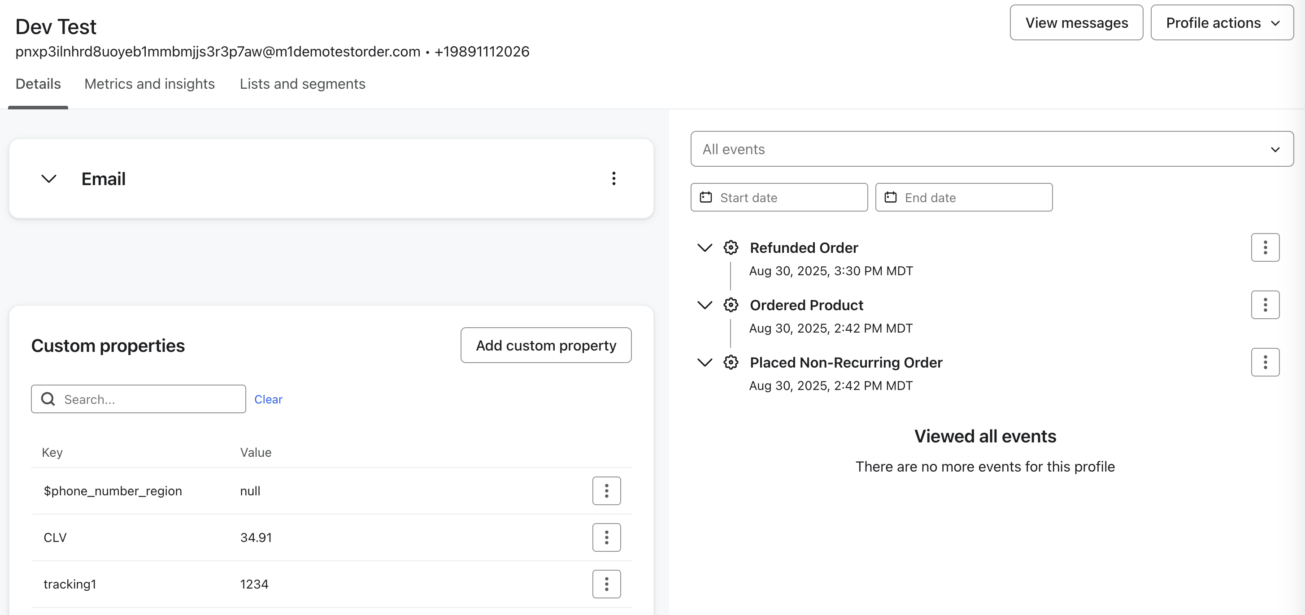Click the magnifier icon in custom properties search
This screenshot has height=615, width=1305.
coord(48,399)
